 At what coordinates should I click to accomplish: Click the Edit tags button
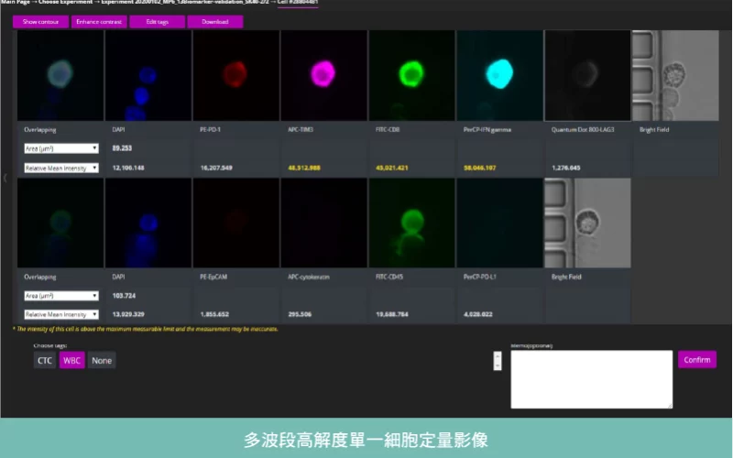[x=157, y=21]
